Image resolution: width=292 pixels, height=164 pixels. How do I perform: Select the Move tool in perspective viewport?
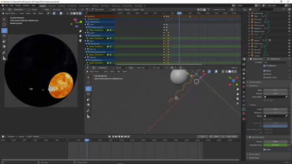pyautogui.click(x=89, y=88)
